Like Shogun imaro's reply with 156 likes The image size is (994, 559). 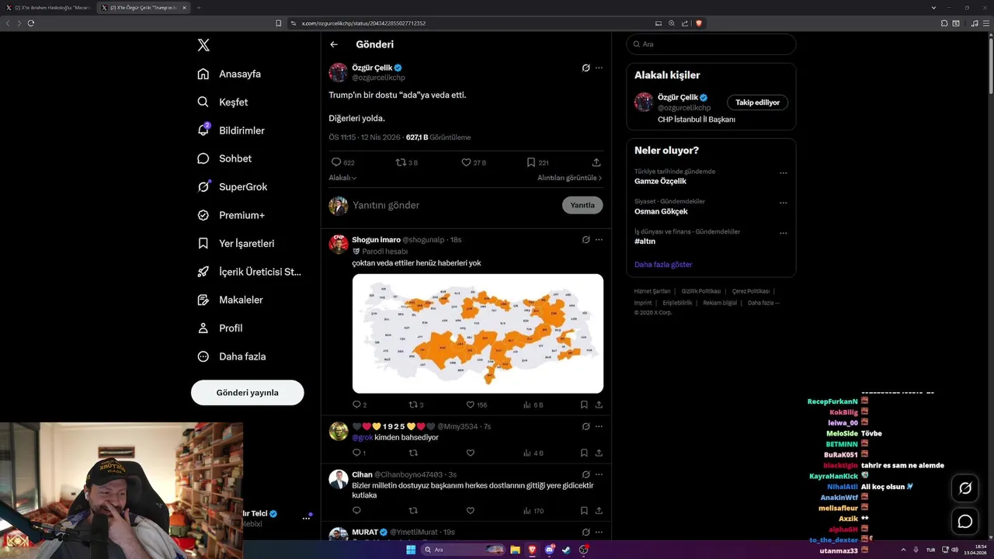[x=477, y=404]
